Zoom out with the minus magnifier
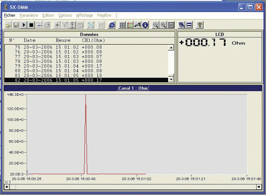 156,25
